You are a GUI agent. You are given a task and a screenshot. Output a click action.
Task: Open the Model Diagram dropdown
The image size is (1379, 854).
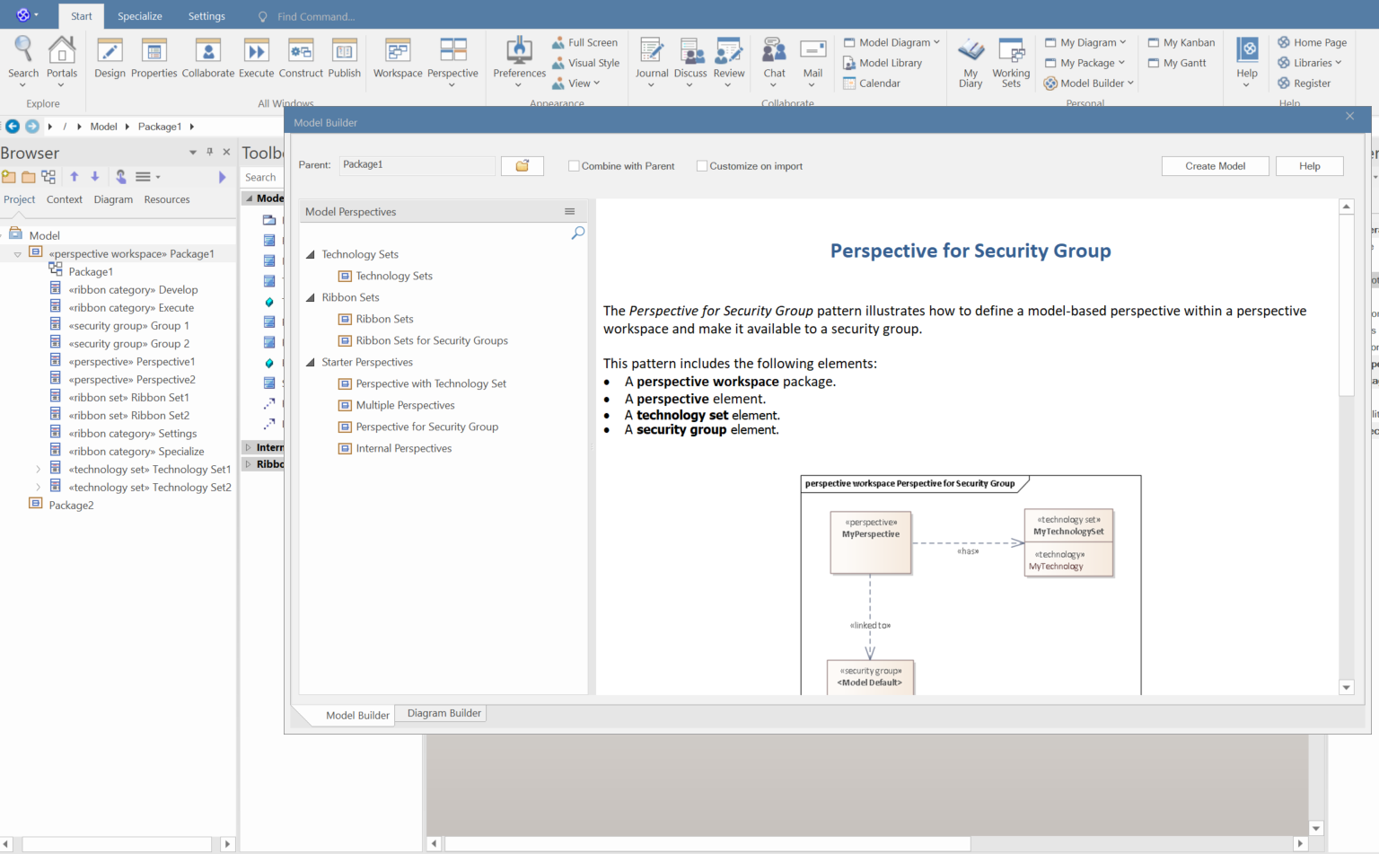click(892, 42)
